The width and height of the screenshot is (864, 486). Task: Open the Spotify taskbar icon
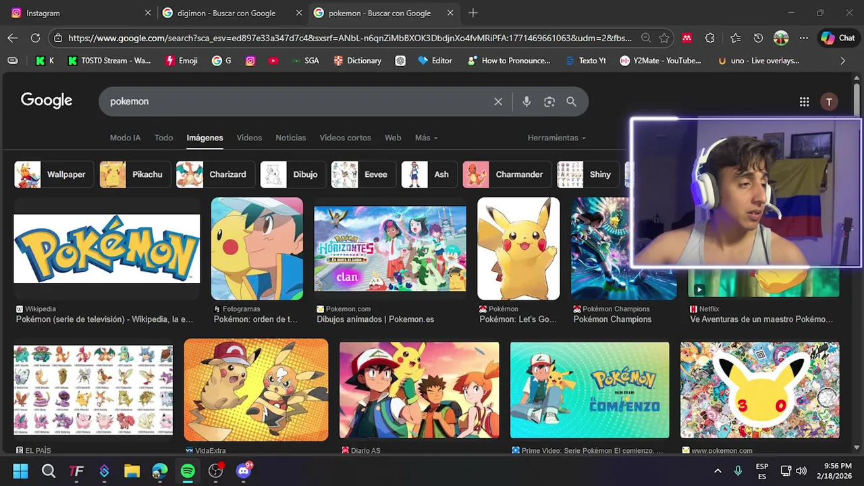point(188,470)
